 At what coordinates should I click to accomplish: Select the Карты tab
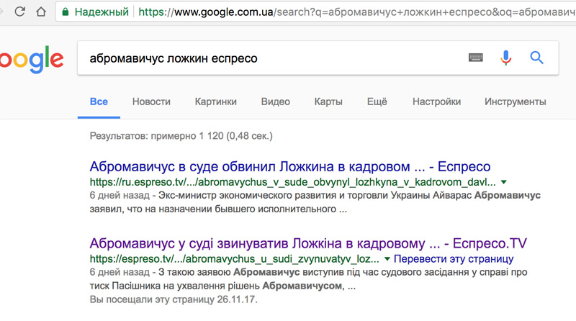328,101
